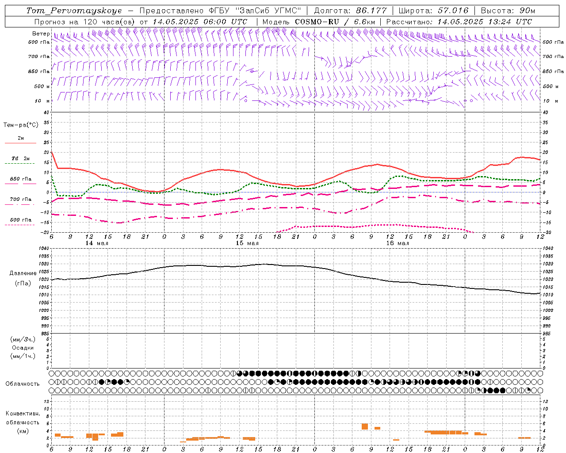Viewport: 566px width, 453px height.
Task: Click the '16 мая' date label
Action: tap(398, 243)
